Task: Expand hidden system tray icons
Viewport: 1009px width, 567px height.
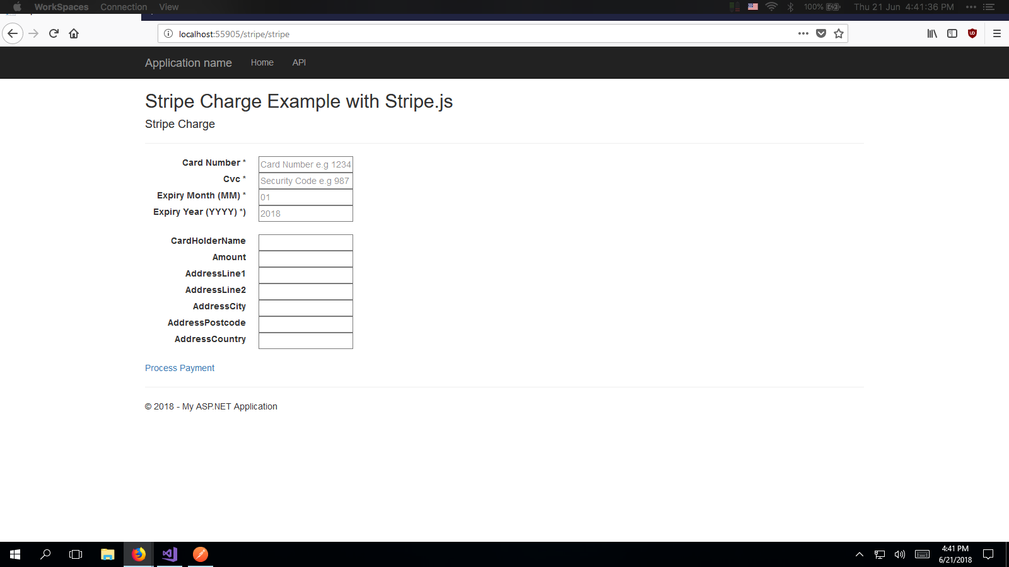Action: click(x=860, y=554)
